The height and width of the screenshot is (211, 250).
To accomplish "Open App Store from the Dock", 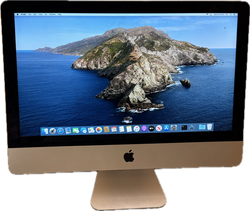I will pyautogui.click(x=167, y=128).
